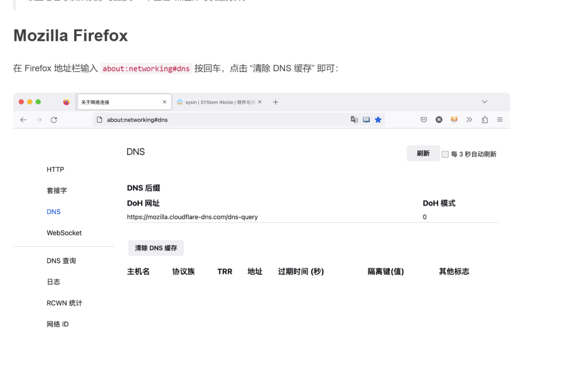Click the red close window button

(x=22, y=102)
